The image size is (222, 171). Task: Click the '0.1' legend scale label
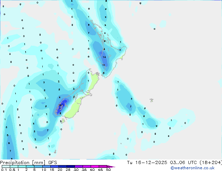[x=4, y=170]
